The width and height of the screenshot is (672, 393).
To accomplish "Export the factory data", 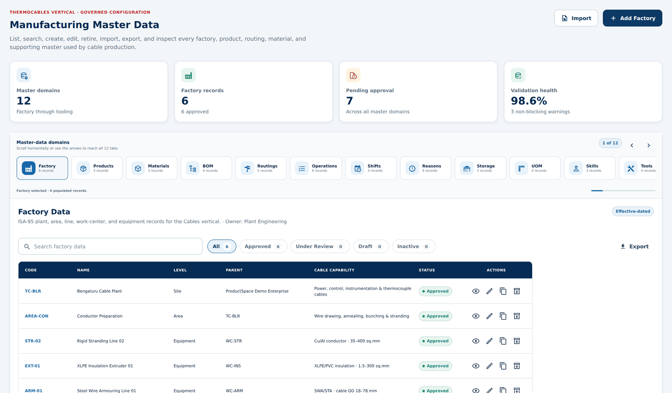I will coord(634,246).
